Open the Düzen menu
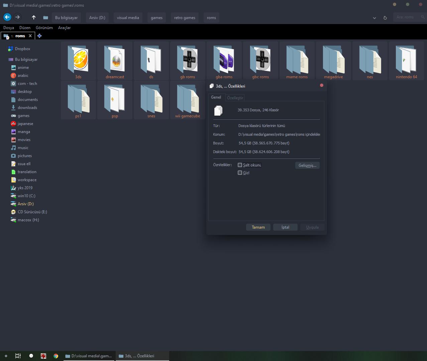 click(x=25, y=28)
